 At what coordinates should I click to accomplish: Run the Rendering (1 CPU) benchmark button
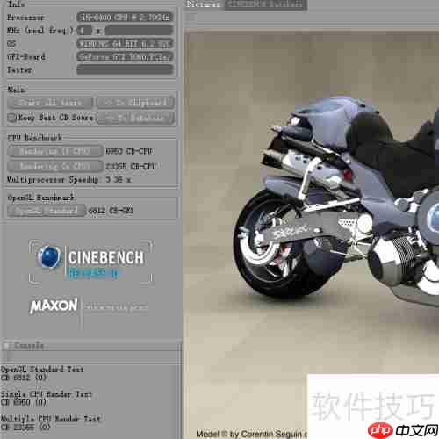pyautogui.click(x=55, y=151)
